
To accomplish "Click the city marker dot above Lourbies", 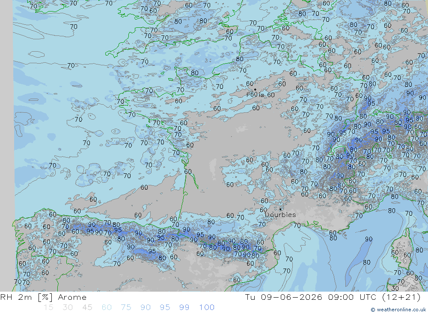I will (x=280, y=209).
